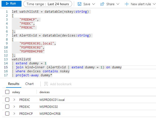The height and width of the screenshot is (118, 156).
Task: Click the Share arrow icon
Action: (102, 4)
